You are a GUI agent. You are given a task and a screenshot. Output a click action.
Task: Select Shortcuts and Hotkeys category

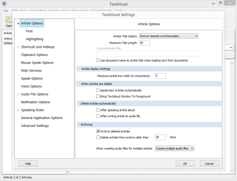pyautogui.click(x=38, y=47)
